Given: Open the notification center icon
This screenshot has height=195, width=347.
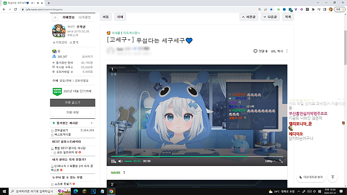Looking at the screenshot, I should pyautogui.click(x=341, y=192).
